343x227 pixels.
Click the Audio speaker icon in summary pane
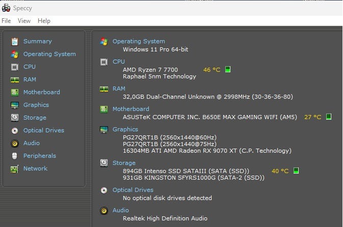coord(104,211)
